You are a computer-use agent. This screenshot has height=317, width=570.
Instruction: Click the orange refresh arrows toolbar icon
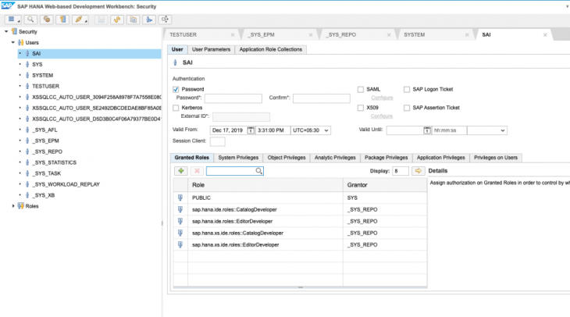tap(117, 20)
